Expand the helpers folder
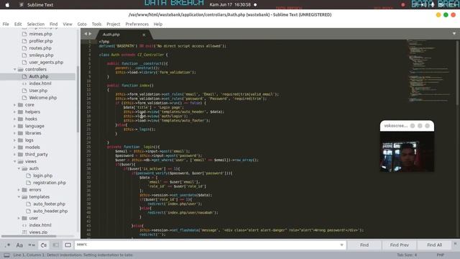Screen dimensions: 460x259 [14, 112]
